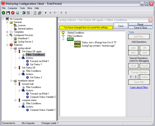
Task: Click the red icon beside Set Status OK again
Action: point(19,51)
